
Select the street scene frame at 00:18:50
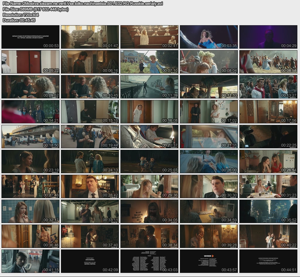pos(30,137)
